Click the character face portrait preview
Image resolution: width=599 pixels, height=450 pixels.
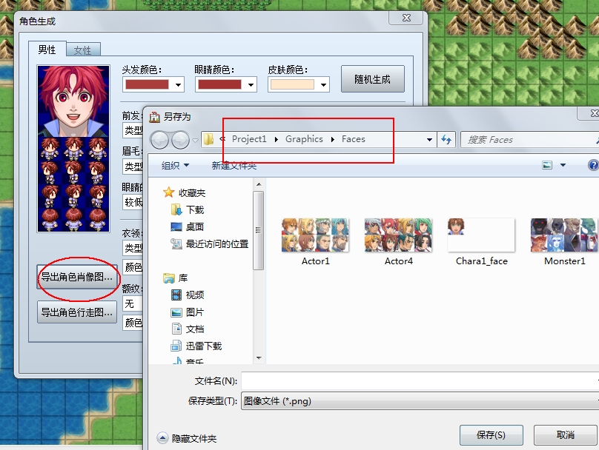(73, 101)
